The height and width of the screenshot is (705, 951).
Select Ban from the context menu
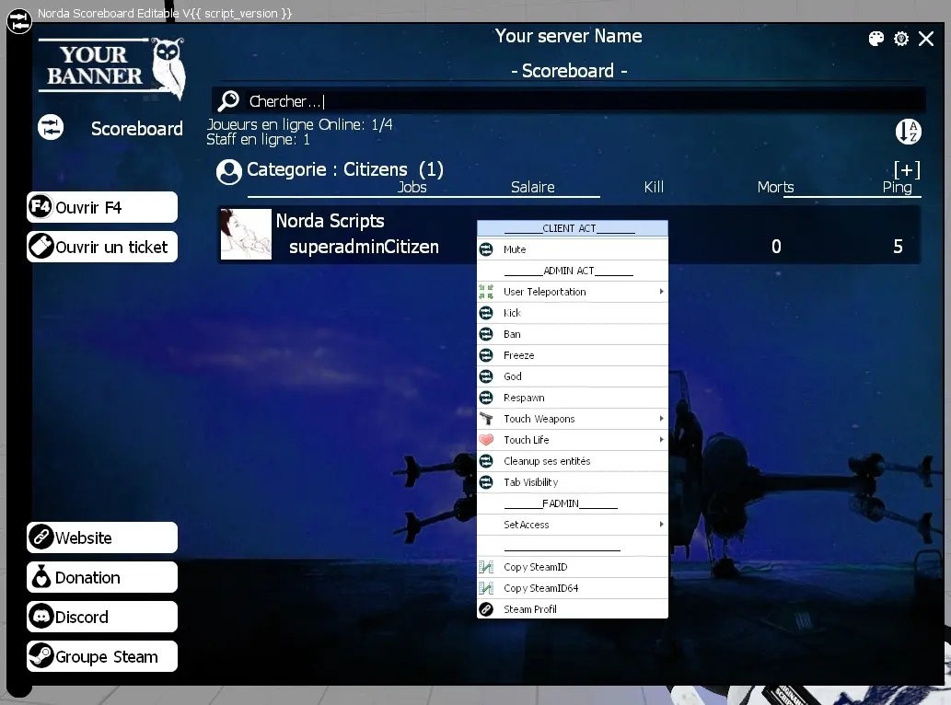point(512,334)
